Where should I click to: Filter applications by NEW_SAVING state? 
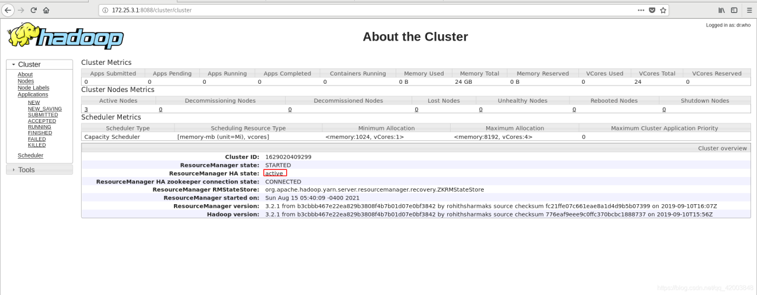pyautogui.click(x=45, y=109)
